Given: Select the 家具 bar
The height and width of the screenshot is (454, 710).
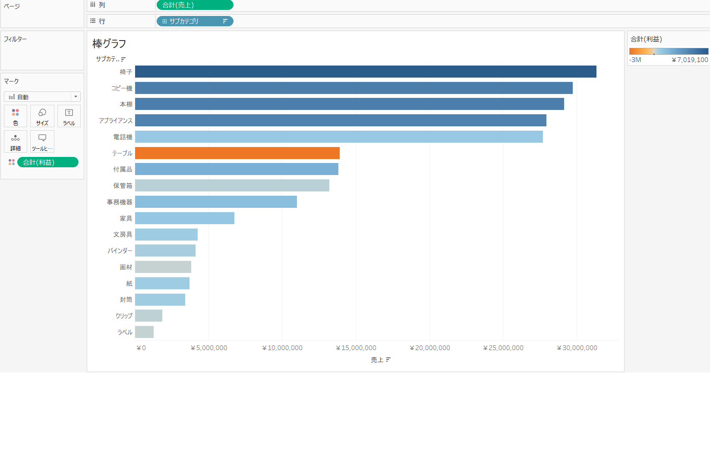Looking at the screenshot, I should tap(185, 218).
